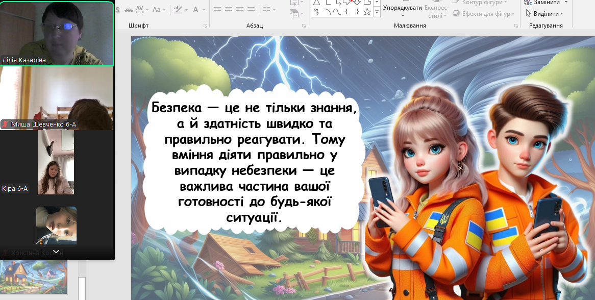Select the star shape in shapes gallery
Viewport: 595px width, 300px height.
point(367,12)
